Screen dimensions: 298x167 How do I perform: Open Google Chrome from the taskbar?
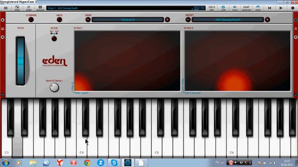87,163
